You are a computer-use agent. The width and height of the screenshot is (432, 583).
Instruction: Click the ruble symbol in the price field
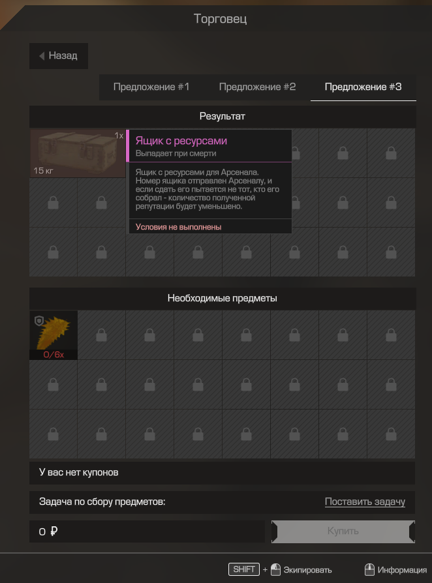coord(54,531)
